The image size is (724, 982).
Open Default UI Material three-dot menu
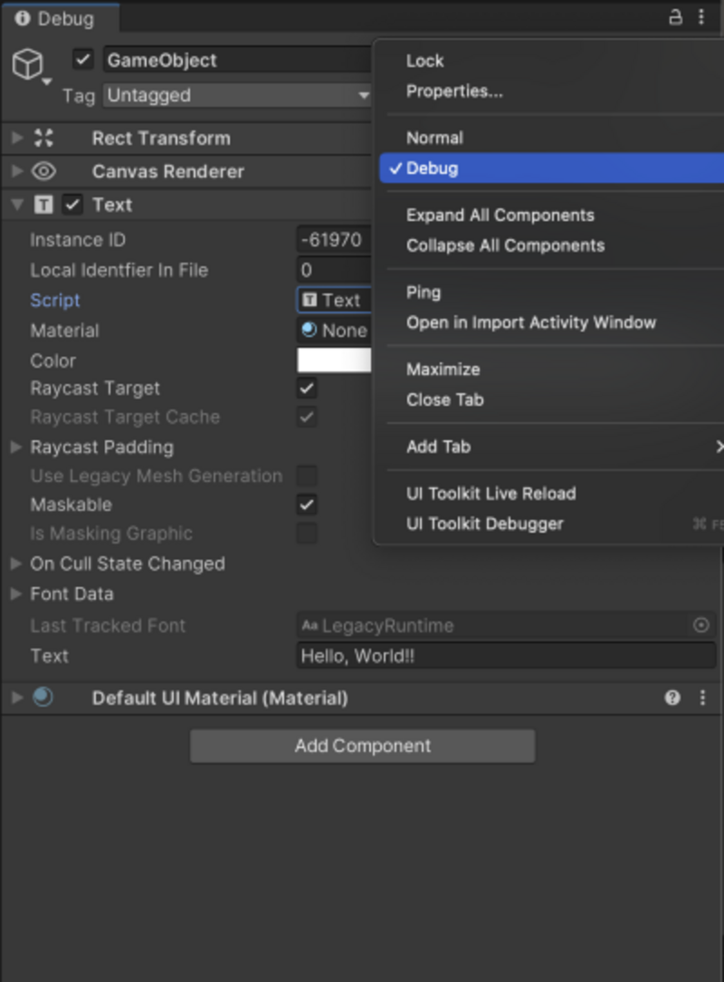click(x=702, y=698)
